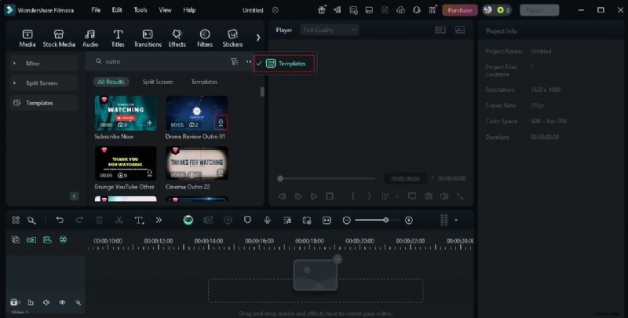This screenshot has width=628, height=318.
Task: Select the scissors Split tool
Action: coord(119,221)
